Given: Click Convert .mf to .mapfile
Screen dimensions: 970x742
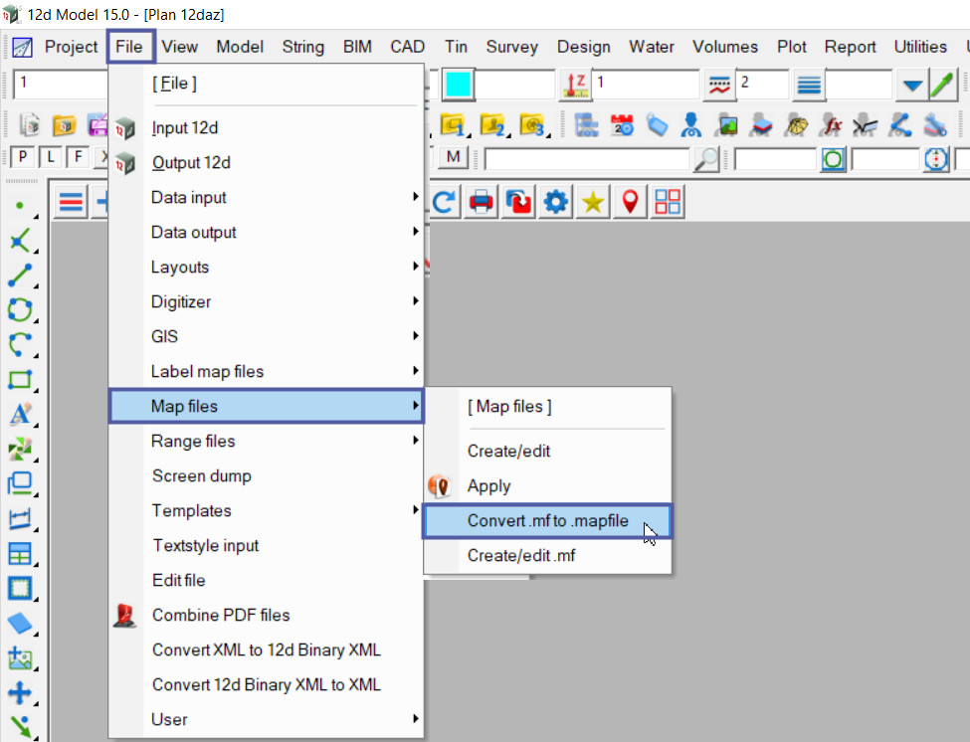Looking at the screenshot, I should pos(547,520).
